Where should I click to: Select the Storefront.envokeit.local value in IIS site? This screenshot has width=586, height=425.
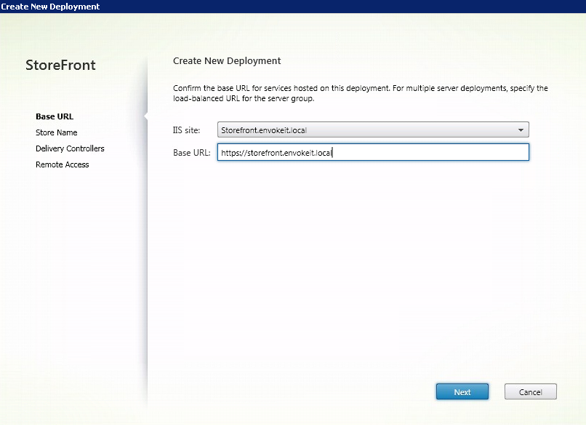tap(269, 130)
